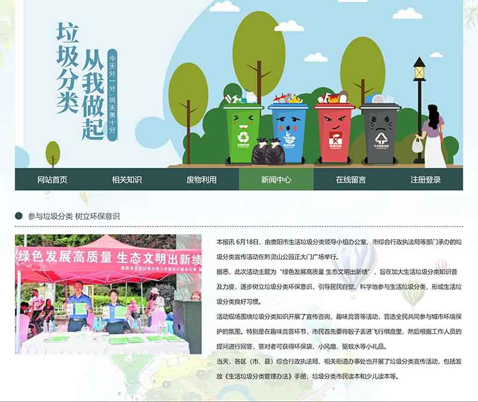Screen dimensions: 478x402
Task: Open the 废物利用 page
Action: (201, 179)
